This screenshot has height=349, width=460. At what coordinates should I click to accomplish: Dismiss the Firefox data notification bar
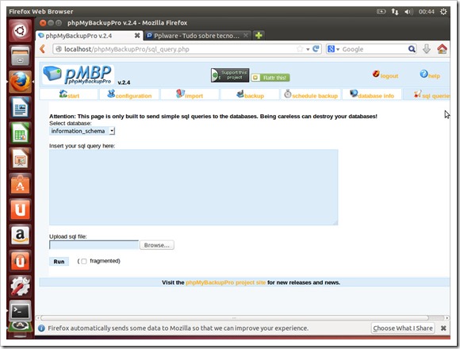pyautogui.click(x=443, y=328)
